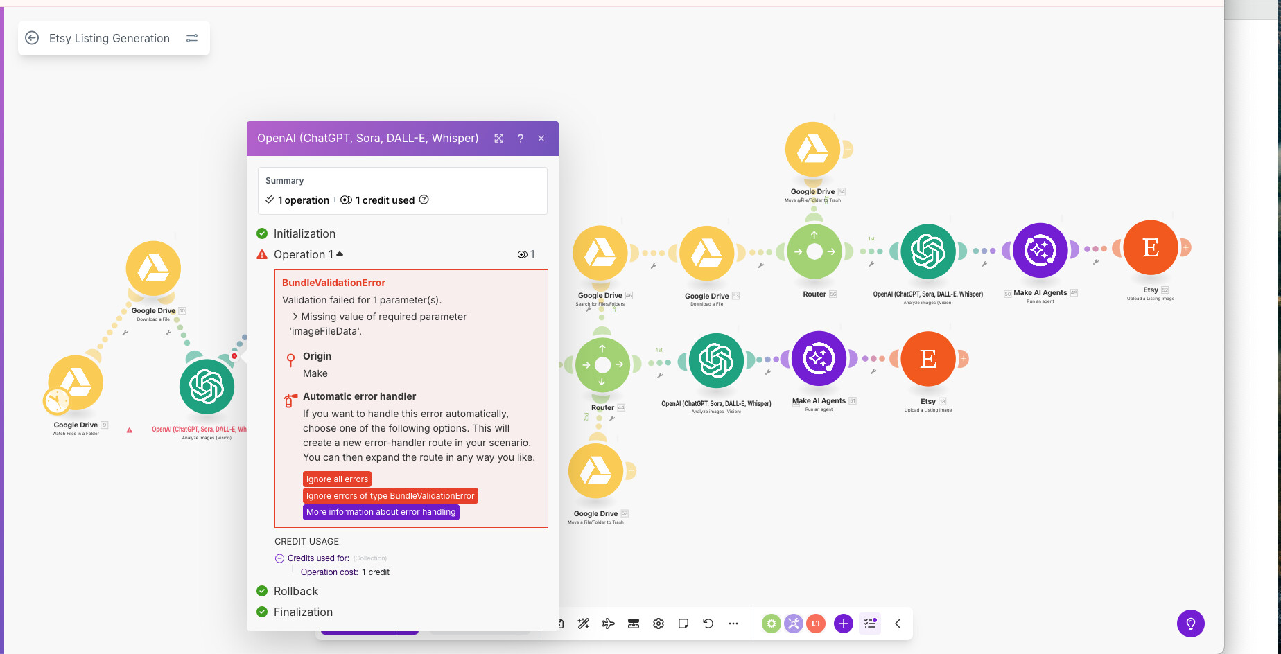Click the 1 operation summary text
The height and width of the screenshot is (654, 1281).
[304, 200]
